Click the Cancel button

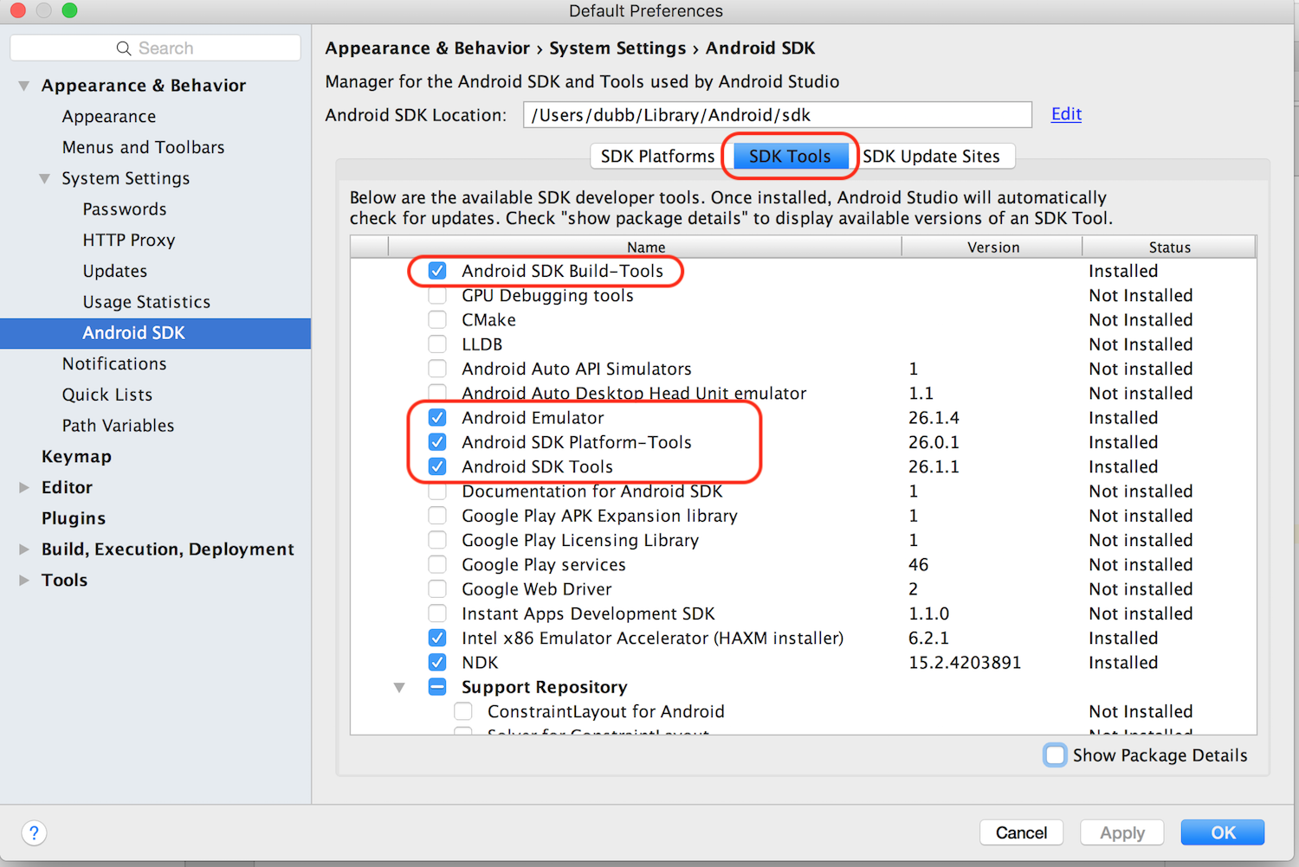(x=1021, y=832)
